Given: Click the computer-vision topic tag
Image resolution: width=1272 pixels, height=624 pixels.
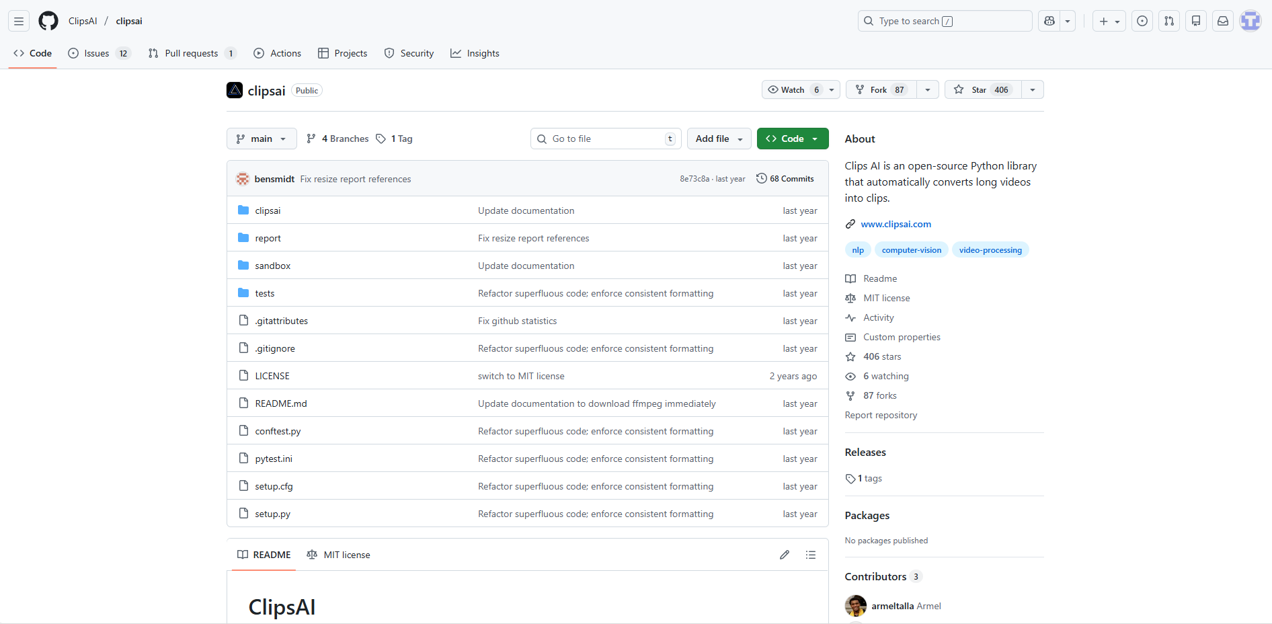Looking at the screenshot, I should [911, 250].
